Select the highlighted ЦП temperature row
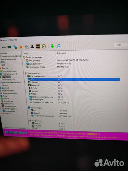This screenshot has height=171, width=128. coord(74,79)
